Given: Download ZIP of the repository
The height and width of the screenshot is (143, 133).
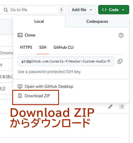Looking at the screenshot, I should tap(37, 96).
